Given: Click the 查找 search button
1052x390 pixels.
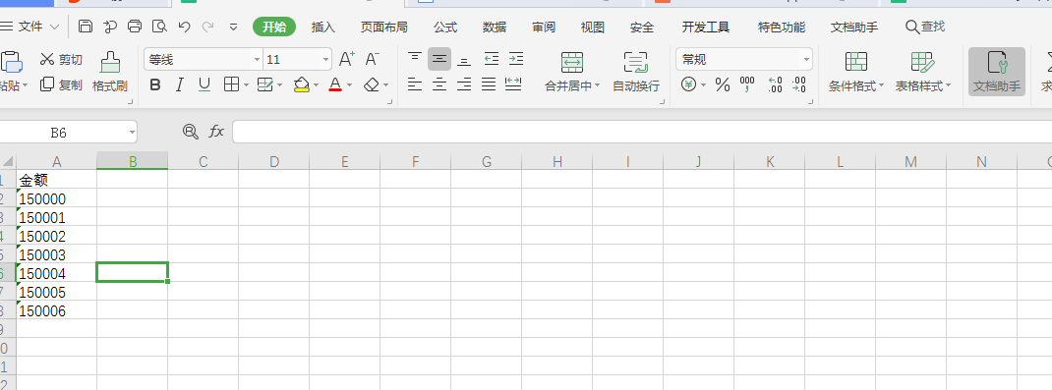Looking at the screenshot, I should (x=925, y=27).
